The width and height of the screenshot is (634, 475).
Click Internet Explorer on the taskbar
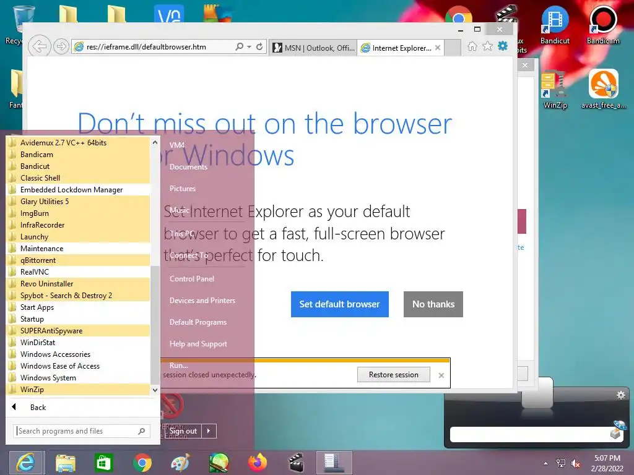click(x=27, y=463)
